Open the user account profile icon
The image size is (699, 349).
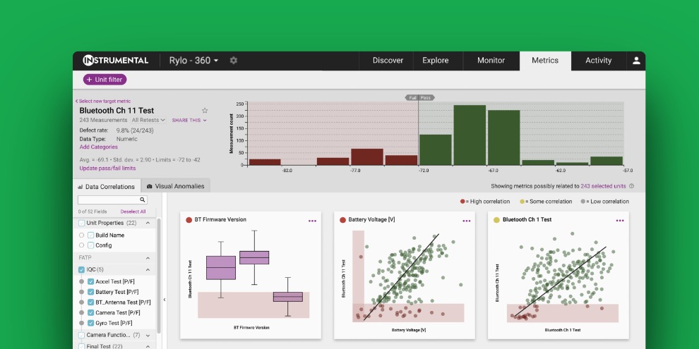click(x=636, y=61)
